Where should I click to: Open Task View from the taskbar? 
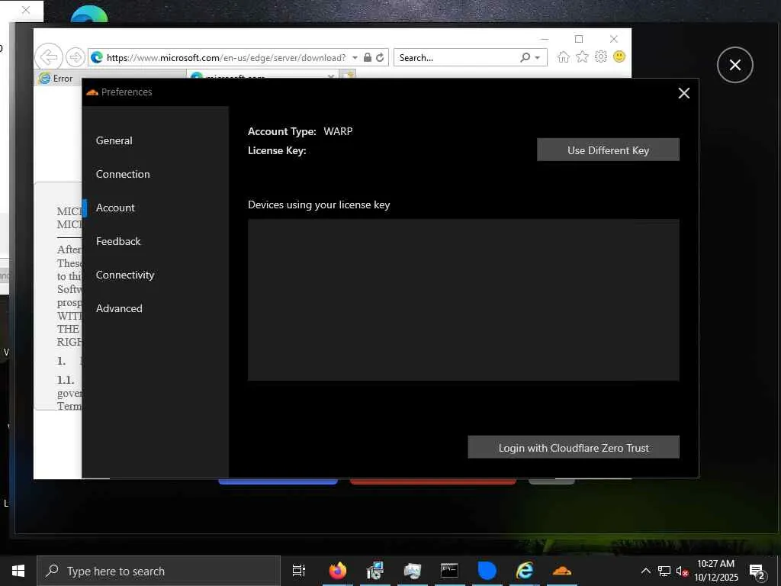(299, 571)
